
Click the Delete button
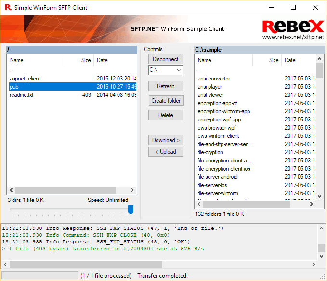coord(166,115)
